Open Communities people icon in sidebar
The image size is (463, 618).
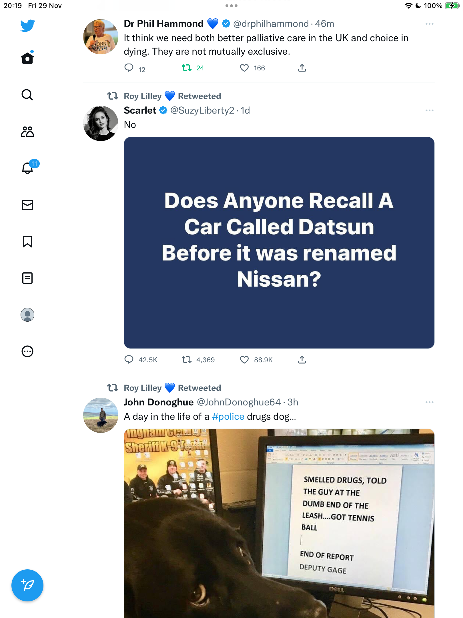click(27, 131)
